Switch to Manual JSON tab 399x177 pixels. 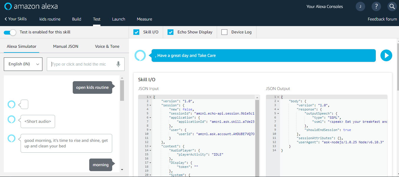[66, 46]
